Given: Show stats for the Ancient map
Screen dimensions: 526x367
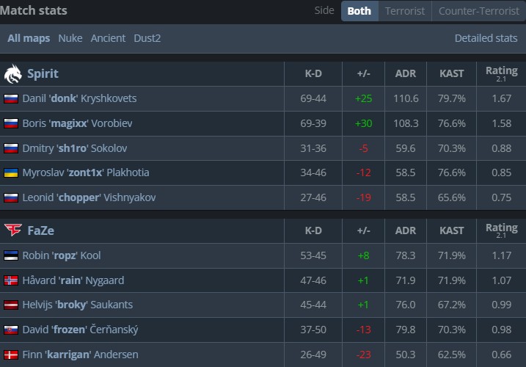Looking at the screenshot, I should coord(108,37).
